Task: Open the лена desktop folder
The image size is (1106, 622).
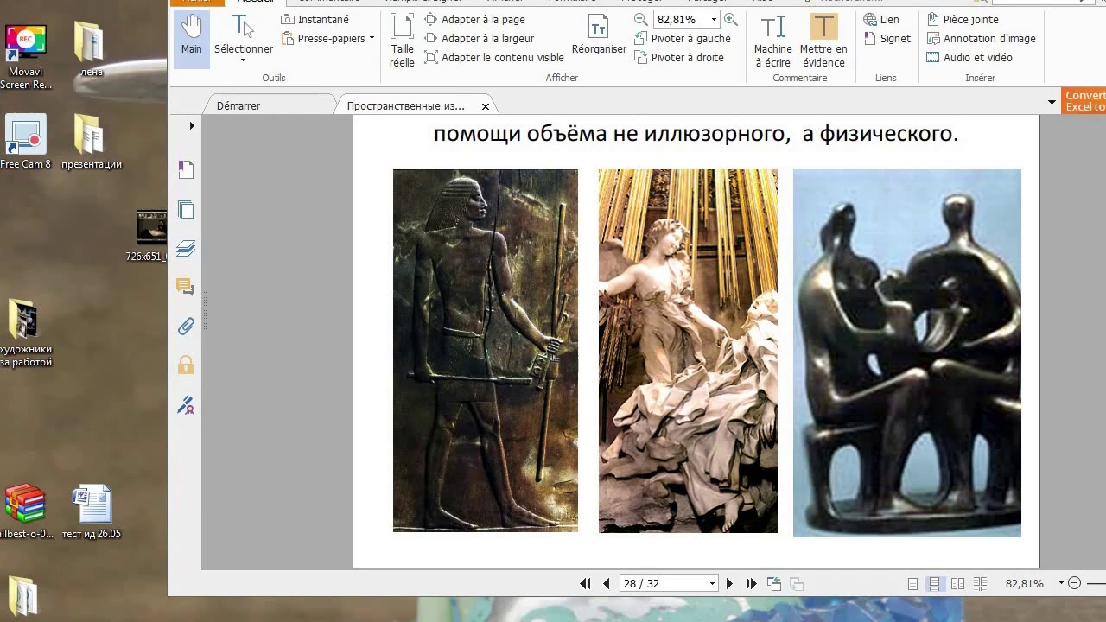Action: (x=91, y=50)
